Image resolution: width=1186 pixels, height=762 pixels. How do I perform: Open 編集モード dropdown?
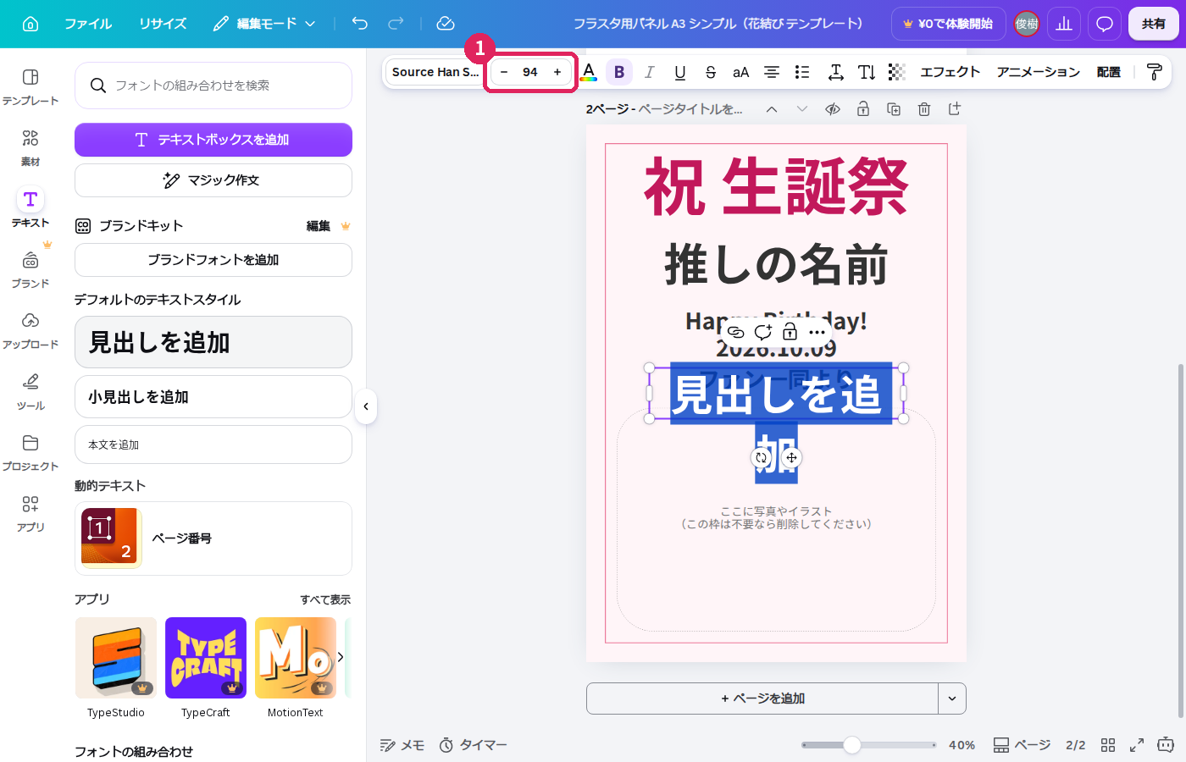click(x=264, y=24)
